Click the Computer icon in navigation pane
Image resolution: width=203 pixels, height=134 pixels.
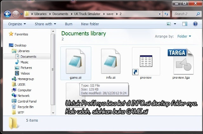14,90
